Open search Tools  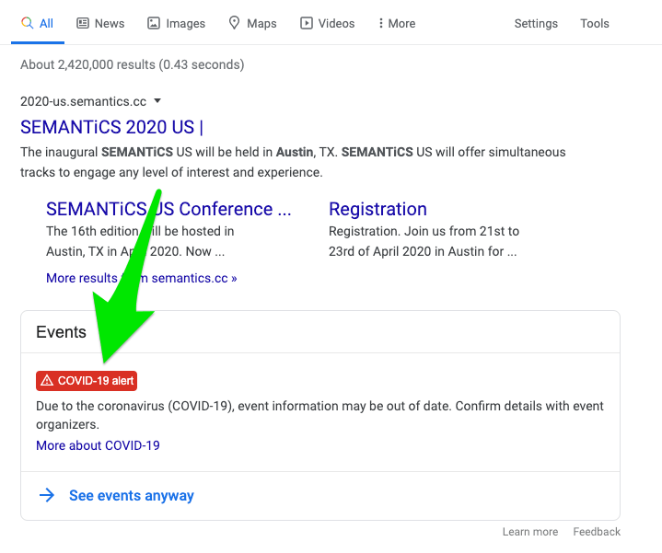(x=595, y=23)
